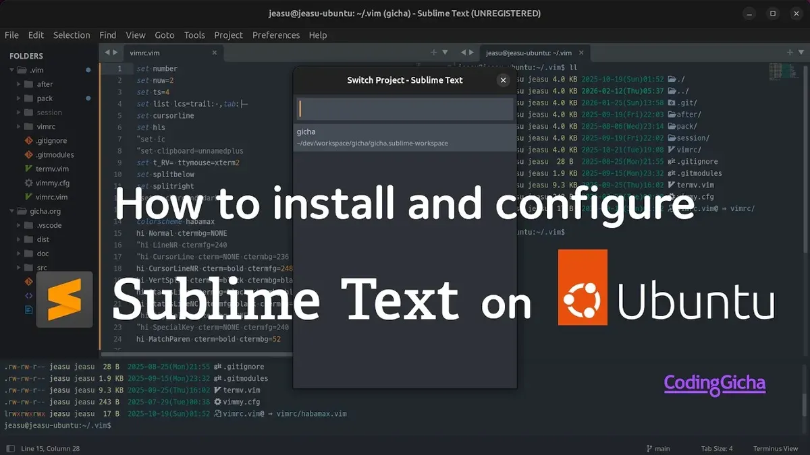Click the "set cursorline" line in editor
The image size is (810, 455).
(165, 116)
